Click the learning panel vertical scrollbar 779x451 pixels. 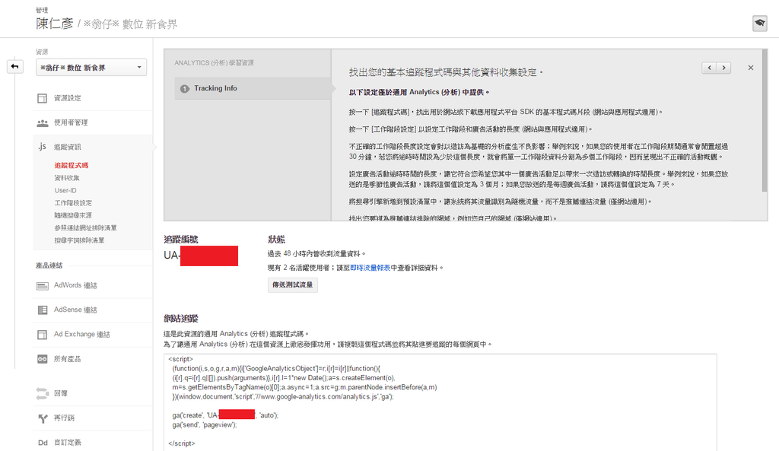(x=765, y=121)
